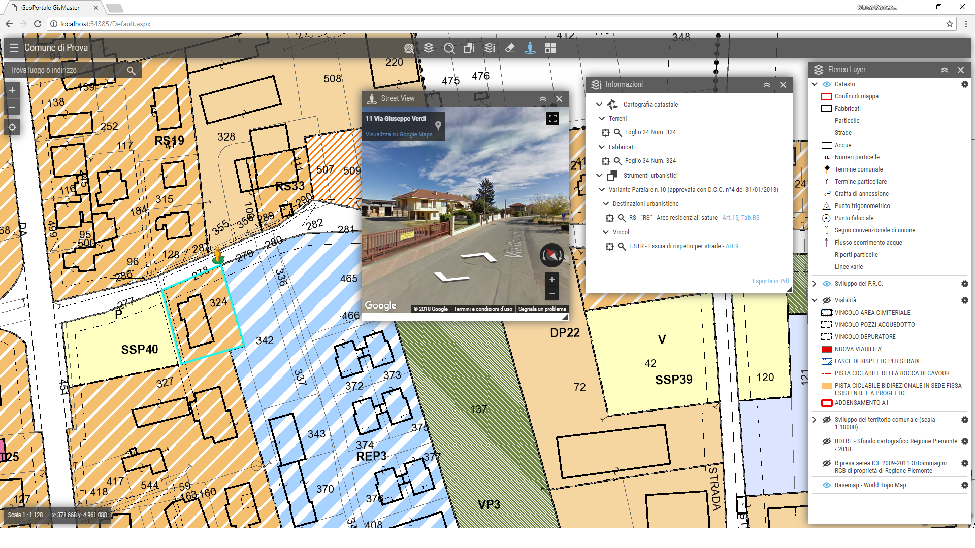
Task: Zoom out inside Street View image
Action: coord(552,293)
